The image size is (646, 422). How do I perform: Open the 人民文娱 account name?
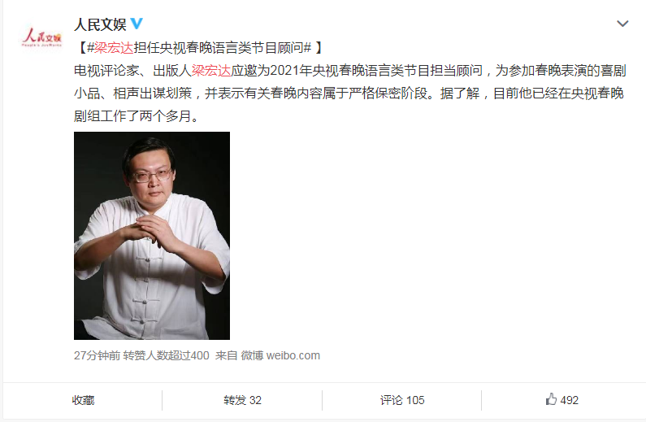[x=100, y=24]
